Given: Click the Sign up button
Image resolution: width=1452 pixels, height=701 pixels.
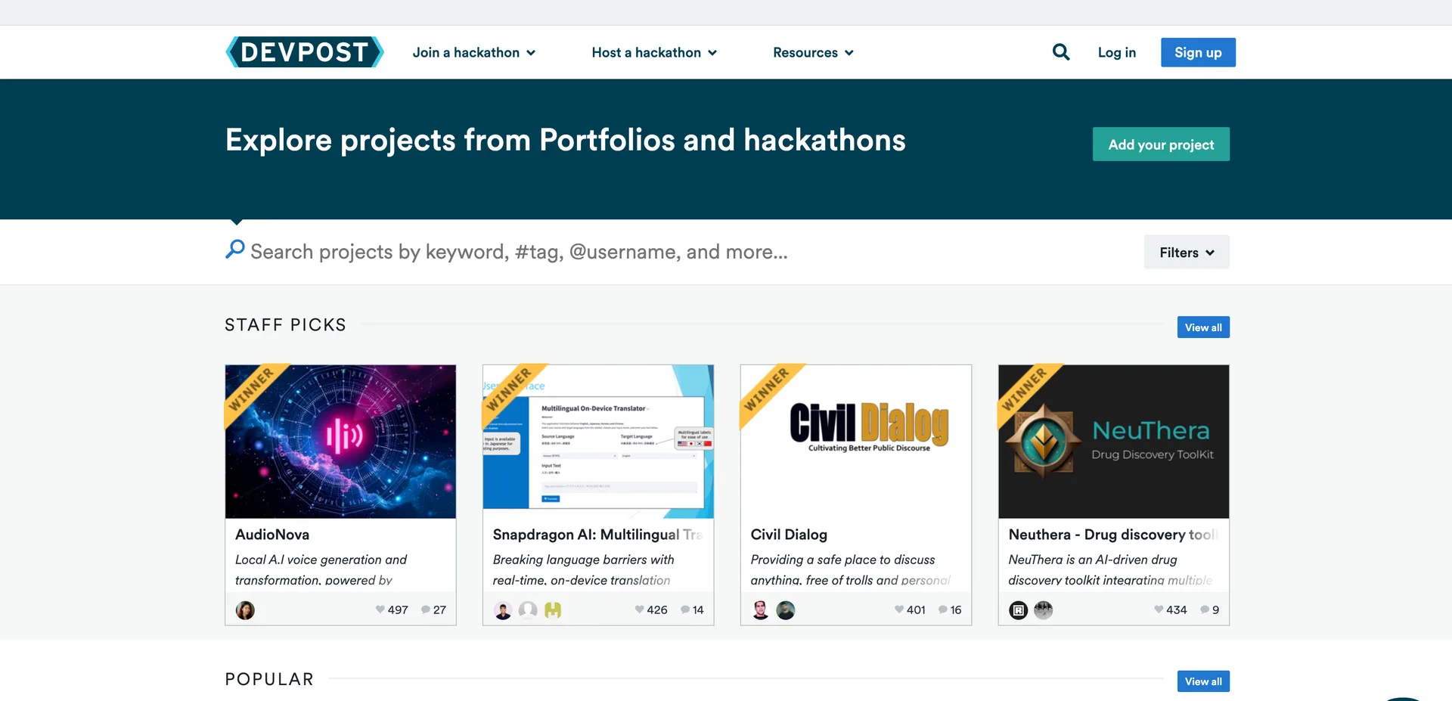Looking at the screenshot, I should pos(1198,52).
